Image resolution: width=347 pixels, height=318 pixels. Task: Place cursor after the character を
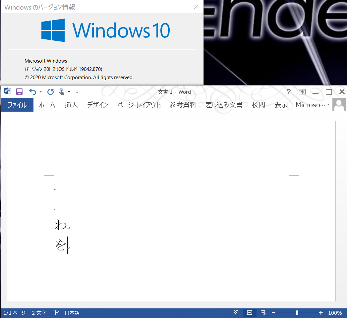pyautogui.click(x=67, y=245)
